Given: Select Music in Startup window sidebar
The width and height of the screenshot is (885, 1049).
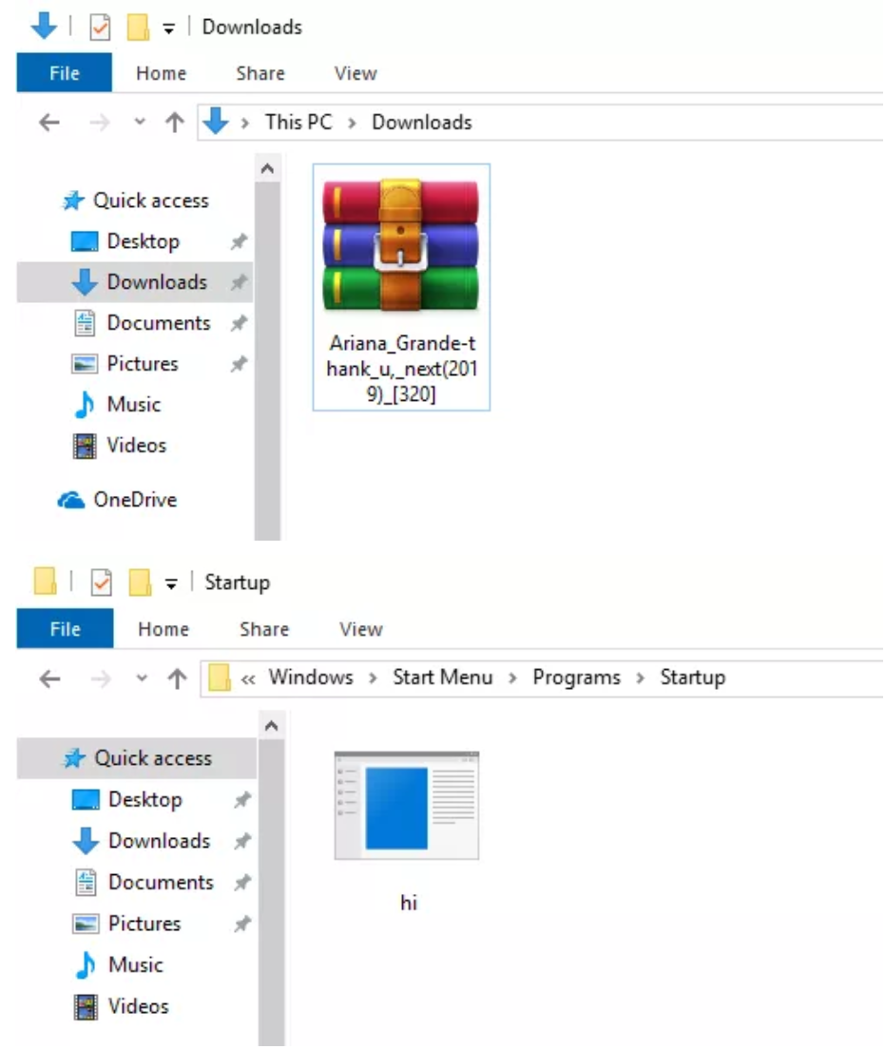Looking at the screenshot, I should [x=137, y=965].
